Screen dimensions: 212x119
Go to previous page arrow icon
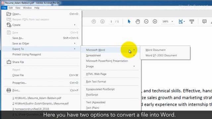click(x=94, y=21)
